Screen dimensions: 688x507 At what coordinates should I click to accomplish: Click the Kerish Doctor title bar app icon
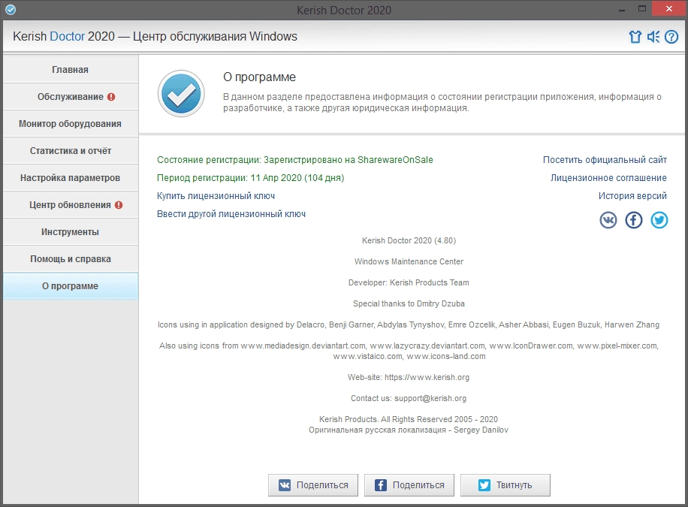10,10
